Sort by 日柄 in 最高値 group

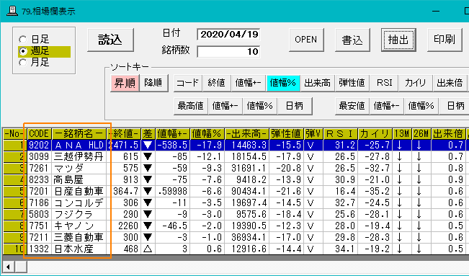click(x=295, y=106)
